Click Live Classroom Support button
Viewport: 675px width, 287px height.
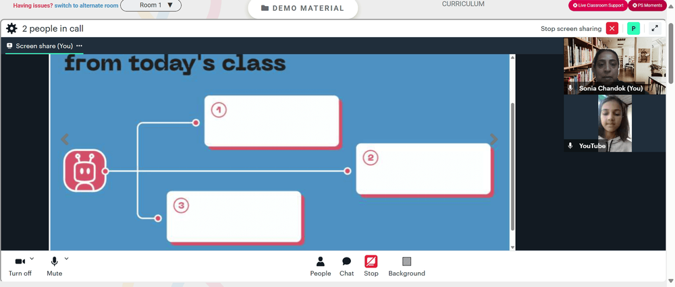[597, 5]
